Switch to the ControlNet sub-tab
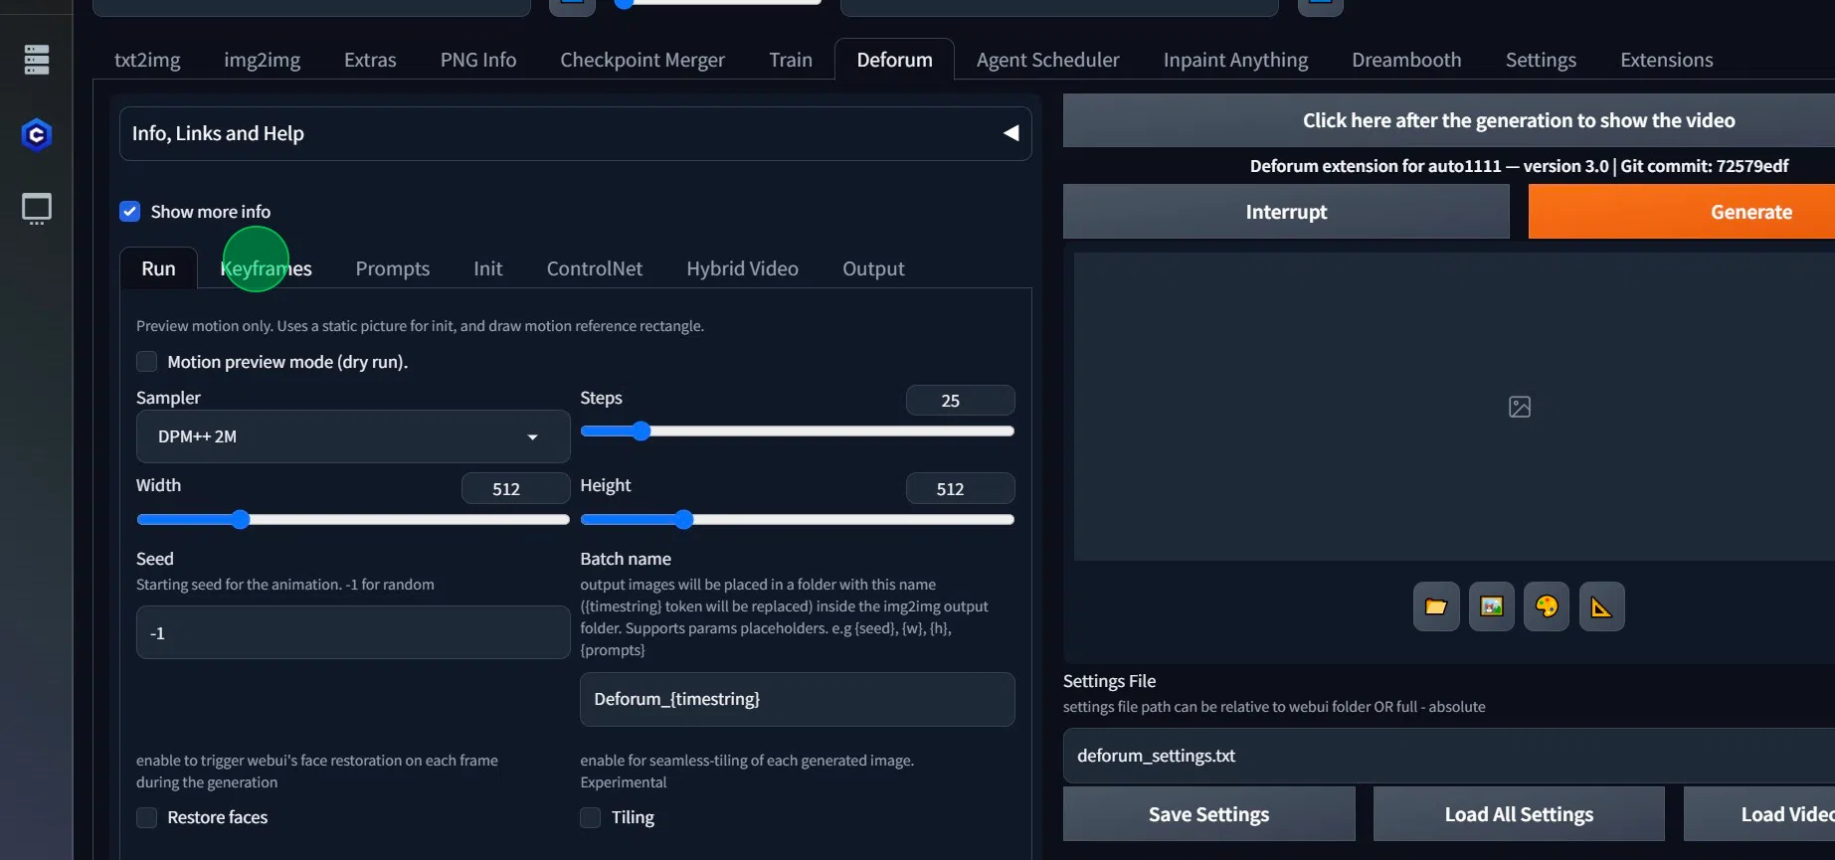This screenshot has width=1835, height=860. [595, 268]
